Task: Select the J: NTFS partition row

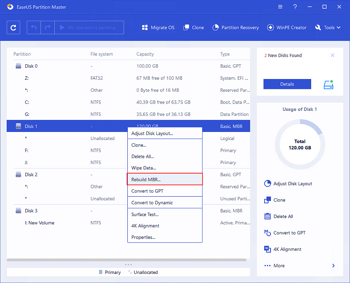Action: coord(128,162)
